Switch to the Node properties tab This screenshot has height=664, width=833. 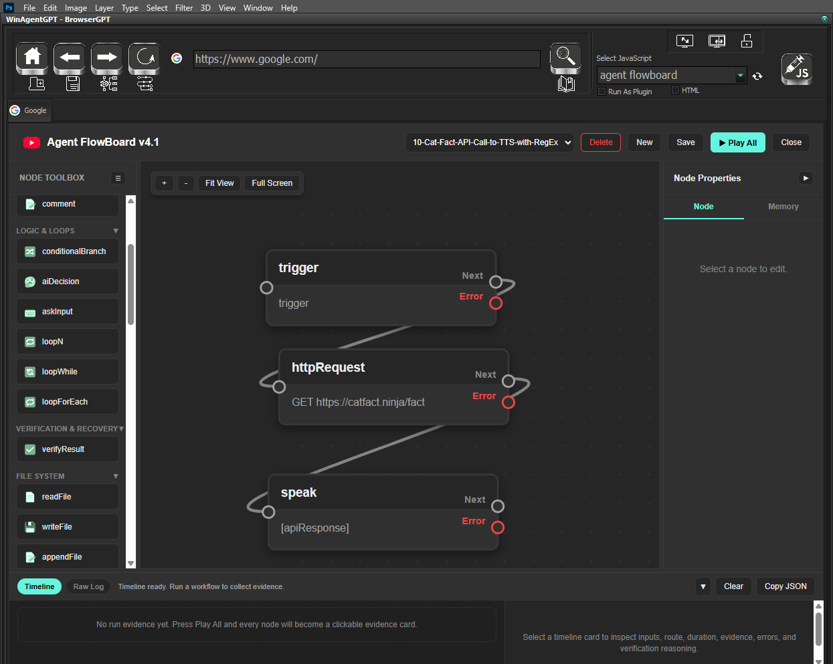click(x=703, y=207)
